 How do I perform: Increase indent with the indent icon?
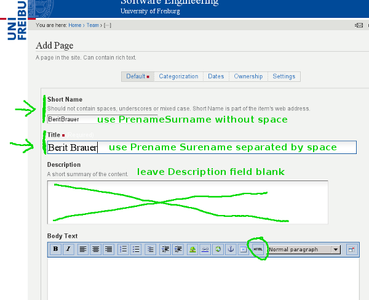[178, 249]
